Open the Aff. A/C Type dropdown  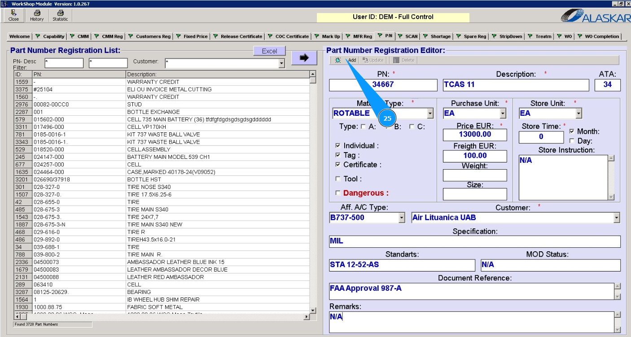pos(401,218)
